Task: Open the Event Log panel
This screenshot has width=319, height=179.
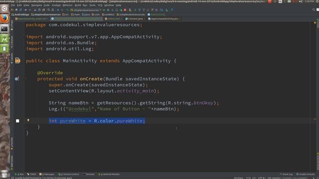Action: tap(286, 174)
